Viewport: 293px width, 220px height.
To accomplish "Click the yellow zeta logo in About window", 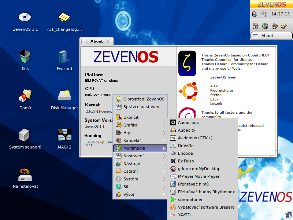I will coord(187,63).
